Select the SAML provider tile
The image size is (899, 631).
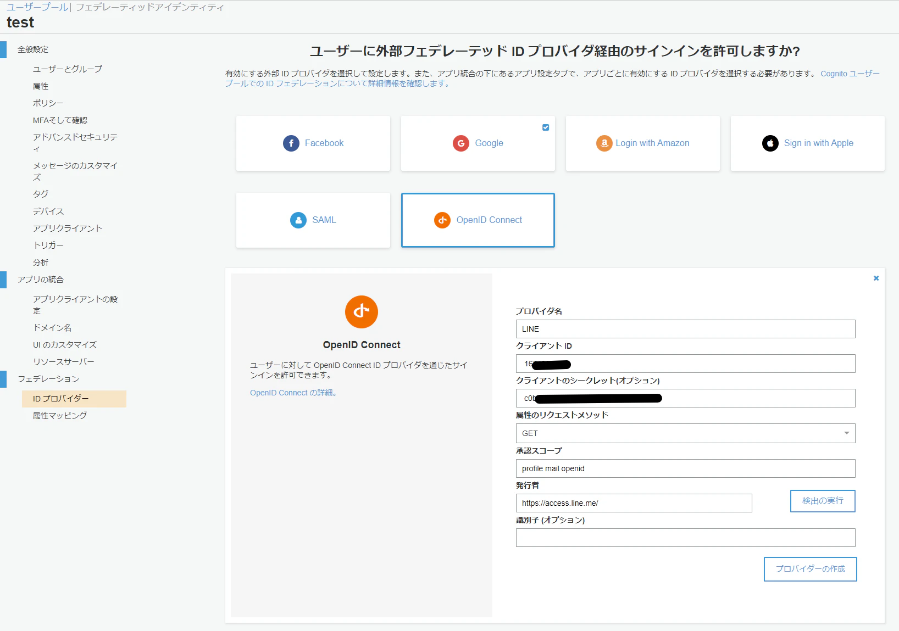[313, 220]
